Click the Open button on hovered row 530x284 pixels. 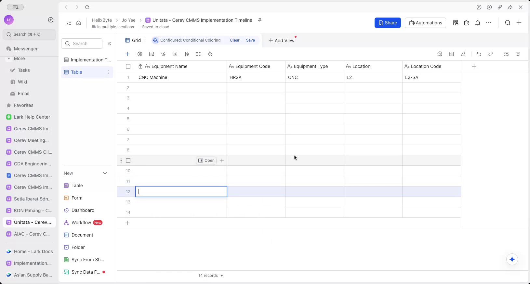206,161
